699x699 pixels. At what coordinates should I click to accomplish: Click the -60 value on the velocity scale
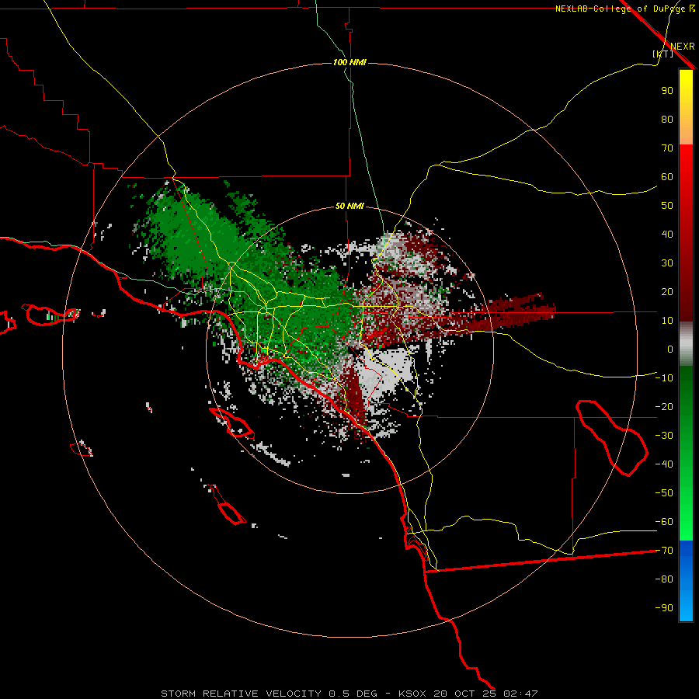(x=664, y=522)
